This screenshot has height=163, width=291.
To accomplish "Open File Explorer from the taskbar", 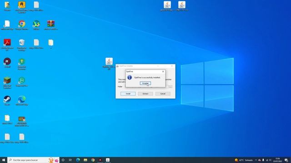I will coord(85,160).
